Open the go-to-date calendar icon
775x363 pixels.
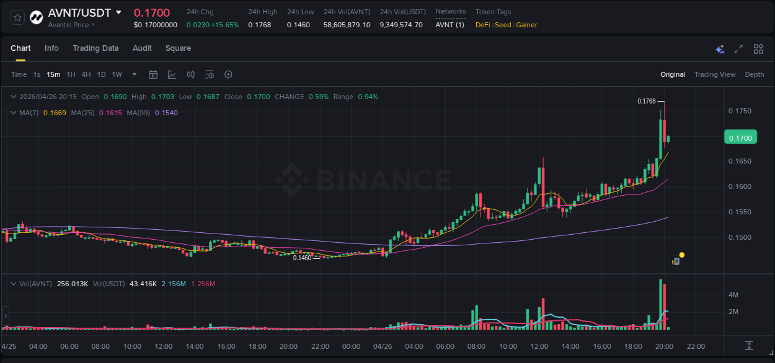tap(153, 74)
